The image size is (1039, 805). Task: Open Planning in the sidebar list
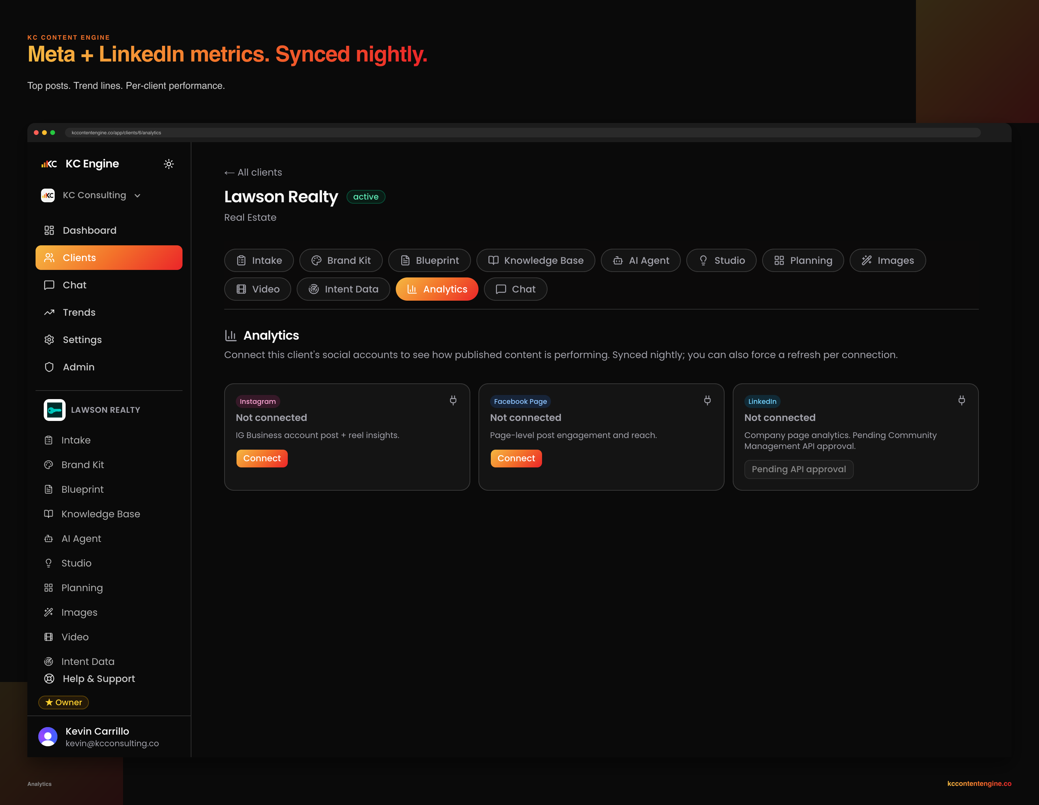(x=109, y=588)
